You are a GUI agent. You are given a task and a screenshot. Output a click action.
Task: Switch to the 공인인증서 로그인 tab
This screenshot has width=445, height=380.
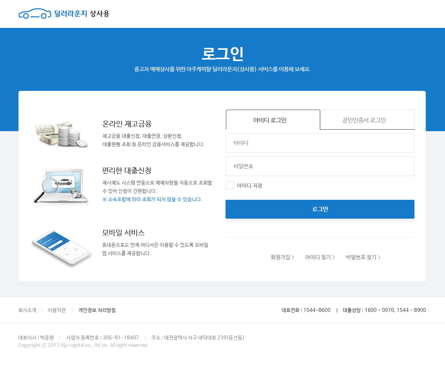tap(367, 120)
